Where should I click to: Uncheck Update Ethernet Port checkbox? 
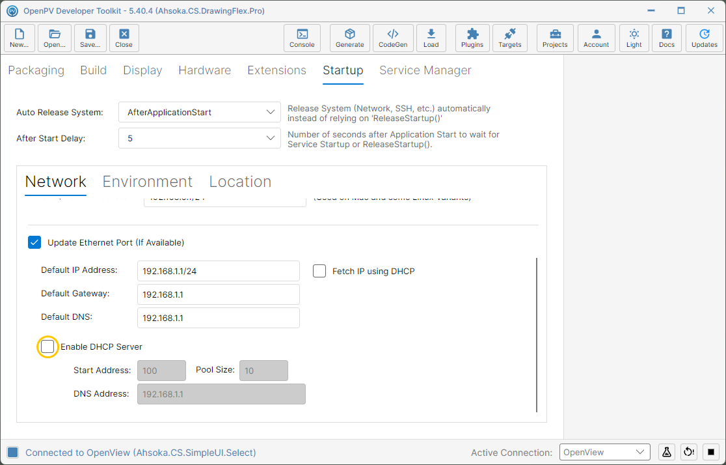(34, 242)
